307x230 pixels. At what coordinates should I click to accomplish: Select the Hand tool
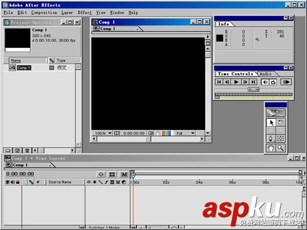[x=271, y=148]
